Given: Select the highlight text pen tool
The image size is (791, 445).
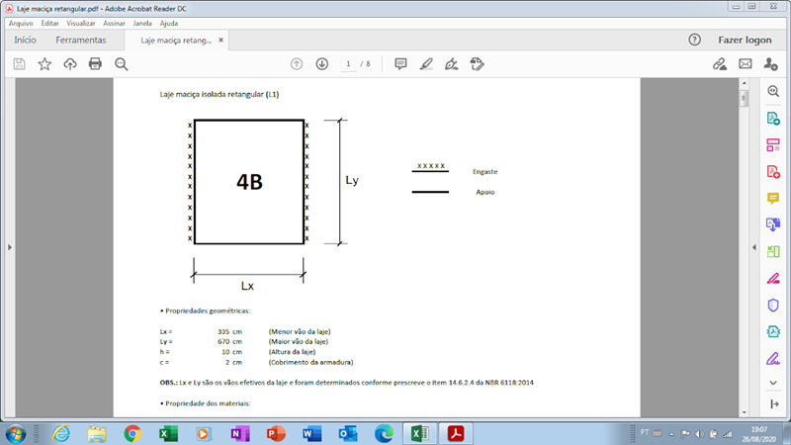Looking at the screenshot, I should (x=426, y=64).
